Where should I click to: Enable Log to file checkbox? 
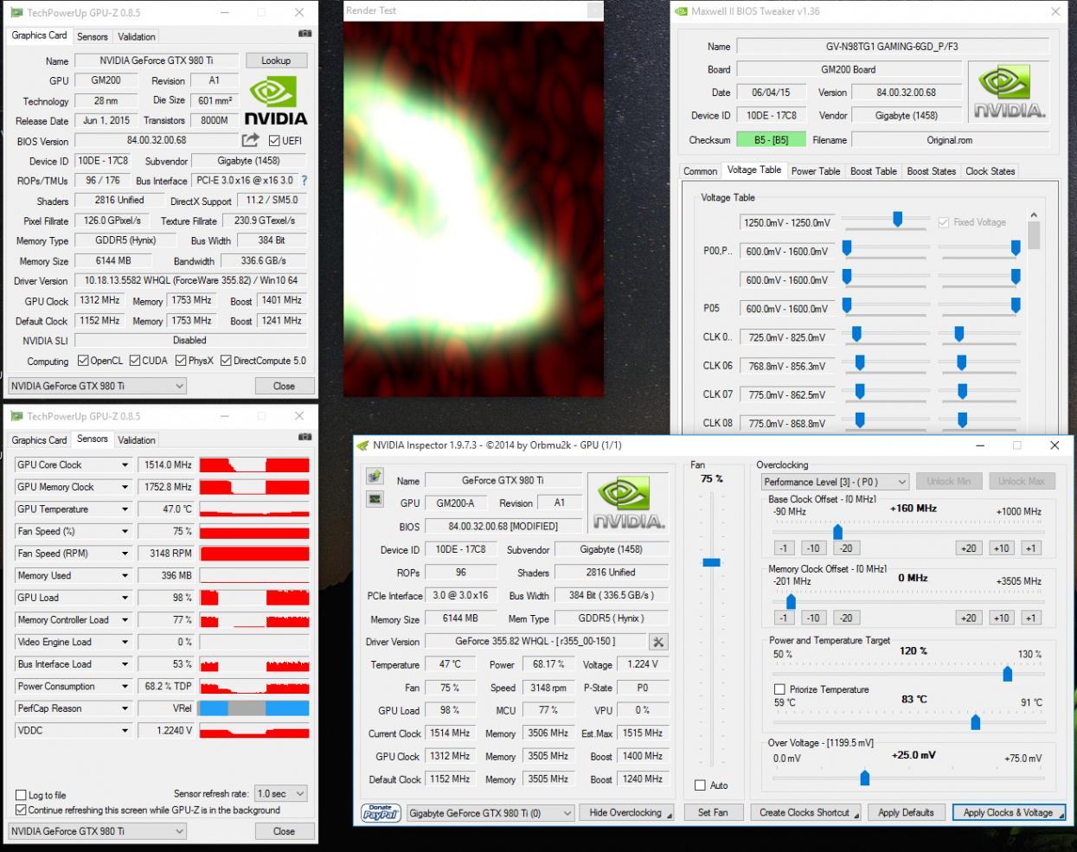coord(21,795)
